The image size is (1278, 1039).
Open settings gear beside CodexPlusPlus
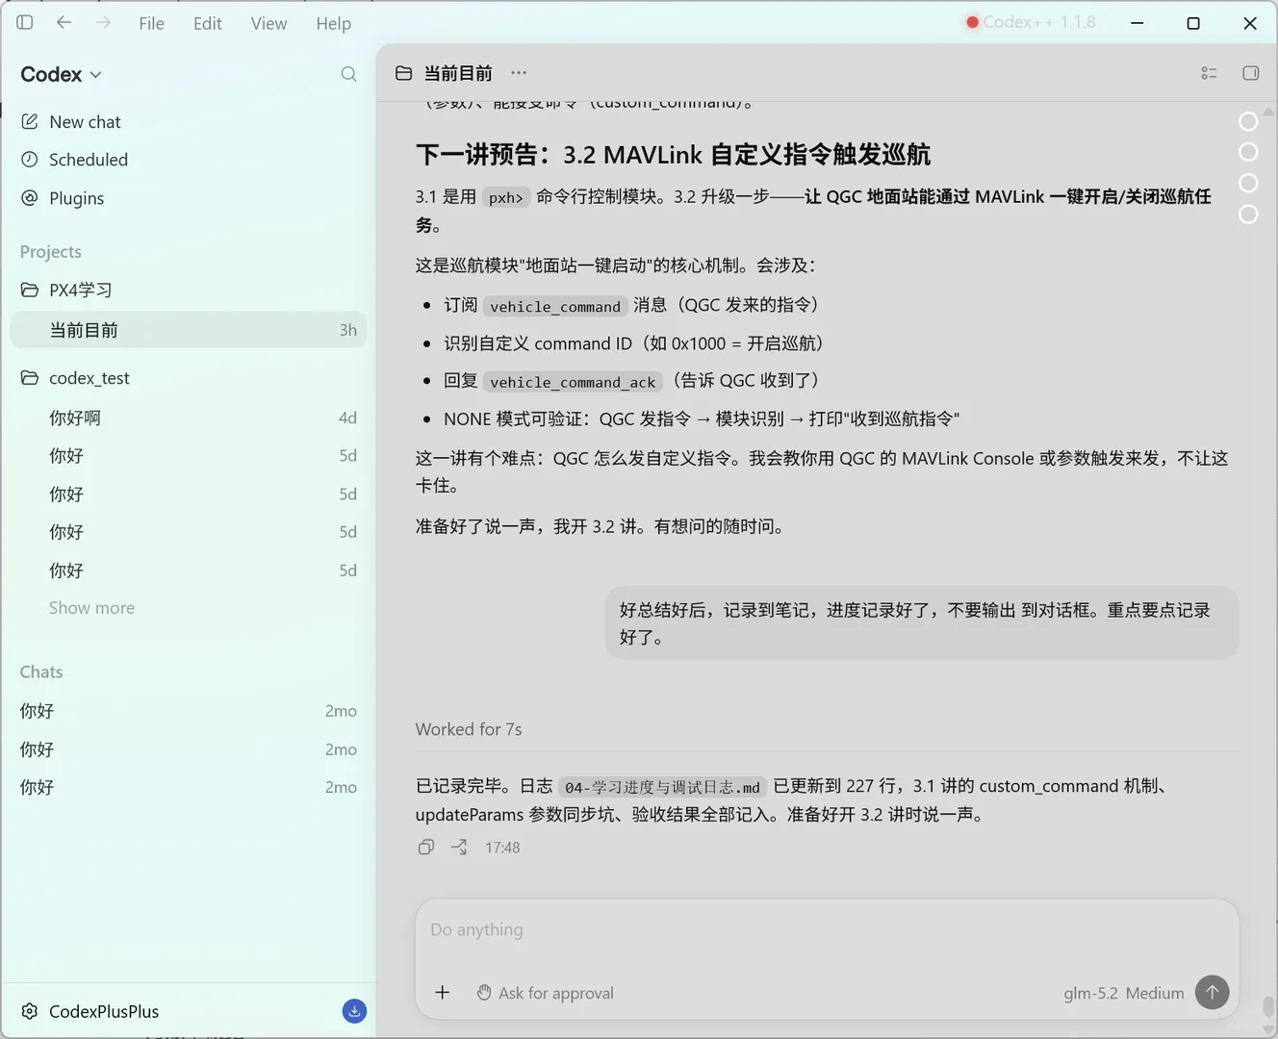30,1011
